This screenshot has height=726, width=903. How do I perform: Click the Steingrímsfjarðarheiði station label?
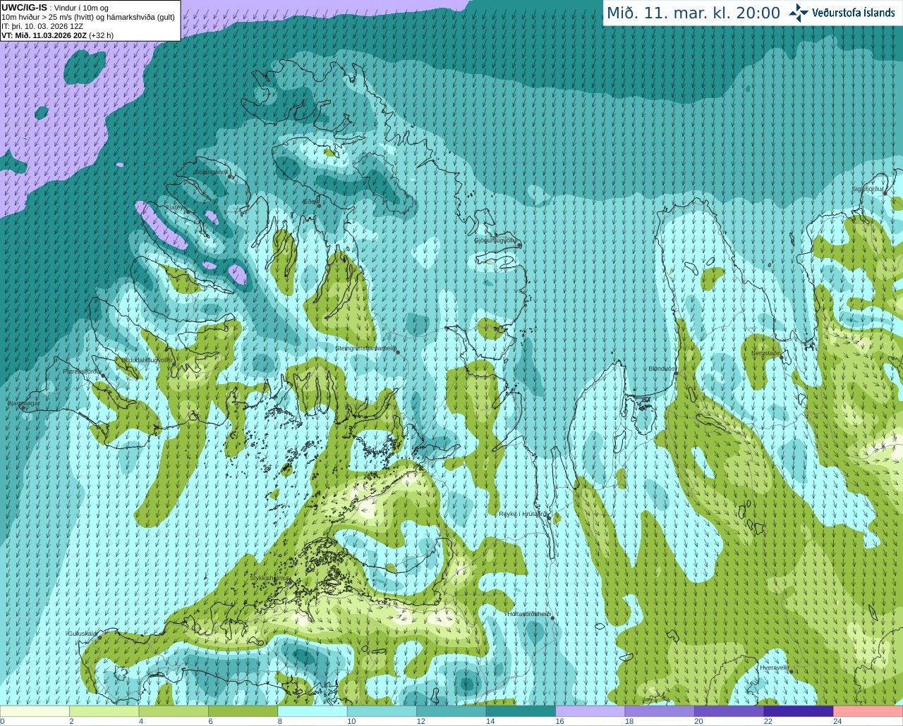[x=365, y=348]
